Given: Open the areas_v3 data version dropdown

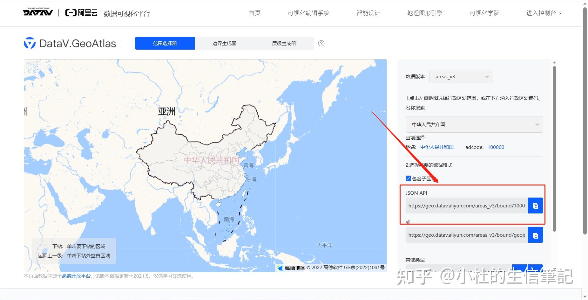Looking at the screenshot, I should coord(461,76).
